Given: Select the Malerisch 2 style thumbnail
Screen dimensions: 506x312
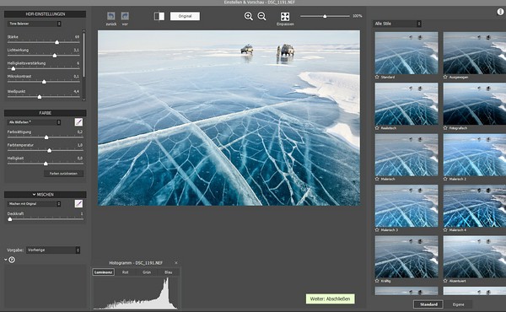Looking at the screenshot, I should [474, 155].
